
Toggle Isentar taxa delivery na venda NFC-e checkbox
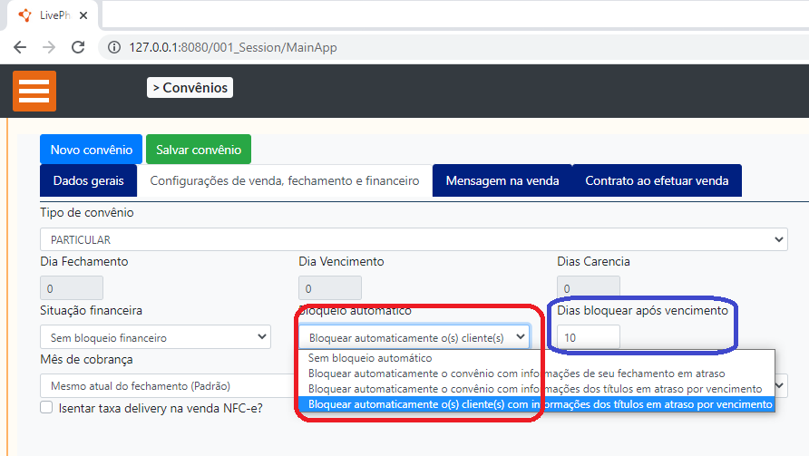pos(46,408)
